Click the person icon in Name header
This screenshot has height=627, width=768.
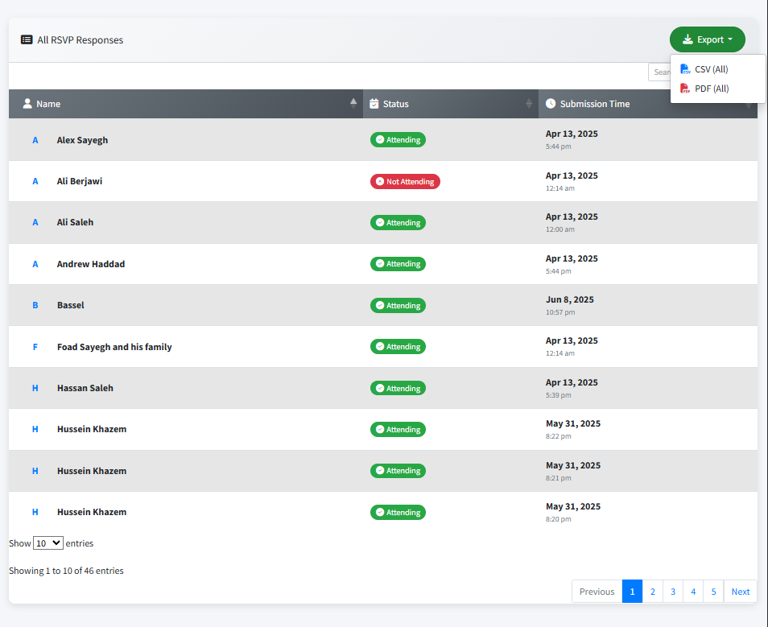[27, 104]
